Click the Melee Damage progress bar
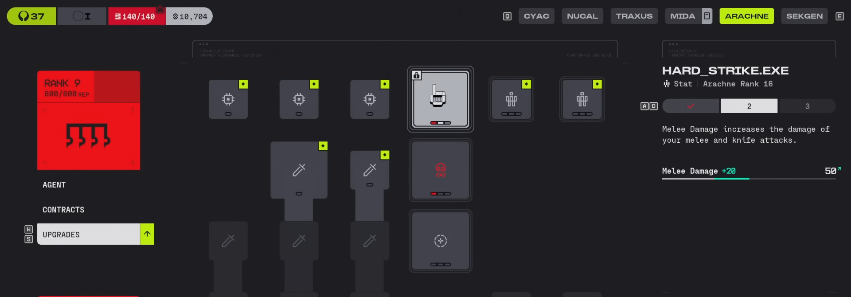851x297 pixels. tap(749, 178)
